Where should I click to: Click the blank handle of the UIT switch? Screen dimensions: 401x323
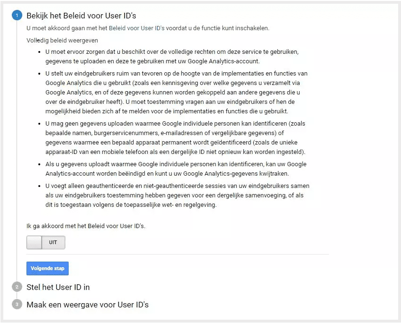(x=34, y=242)
